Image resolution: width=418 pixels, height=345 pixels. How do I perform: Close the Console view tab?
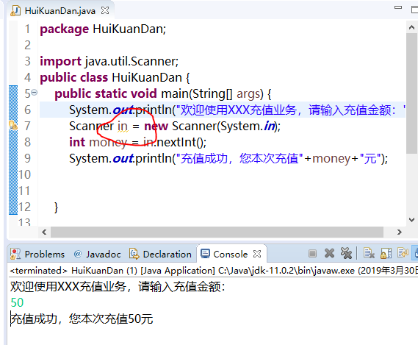tap(257, 254)
